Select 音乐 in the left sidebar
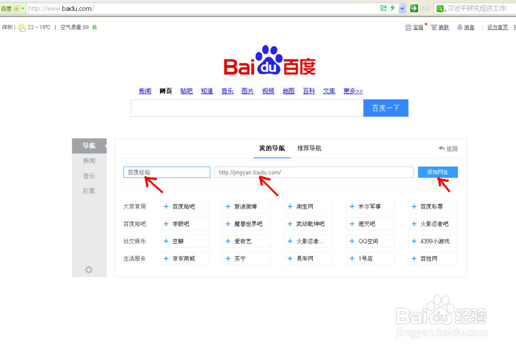The image size is (516, 350). click(89, 176)
